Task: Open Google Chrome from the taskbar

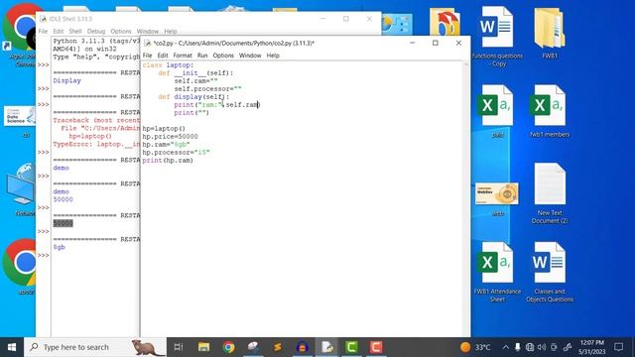Action: point(229,347)
